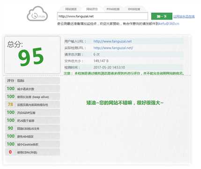
Task: Select the JS placement indicator row
Action: (32, 120)
